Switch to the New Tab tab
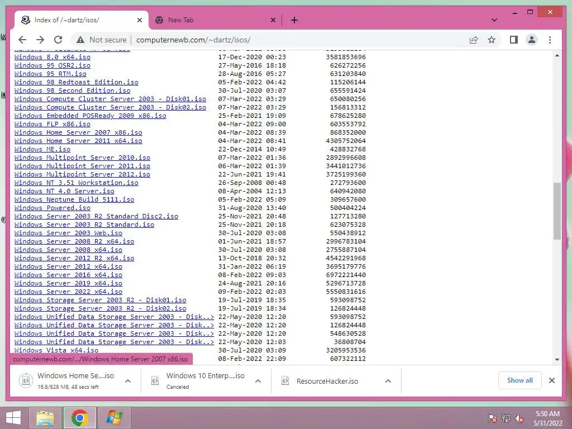Viewport: 572px width, 429px height. coord(215,20)
